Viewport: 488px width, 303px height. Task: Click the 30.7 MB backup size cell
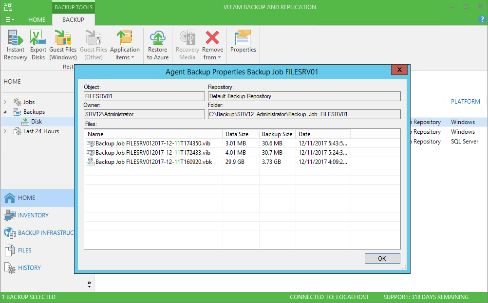click(272, 153)
